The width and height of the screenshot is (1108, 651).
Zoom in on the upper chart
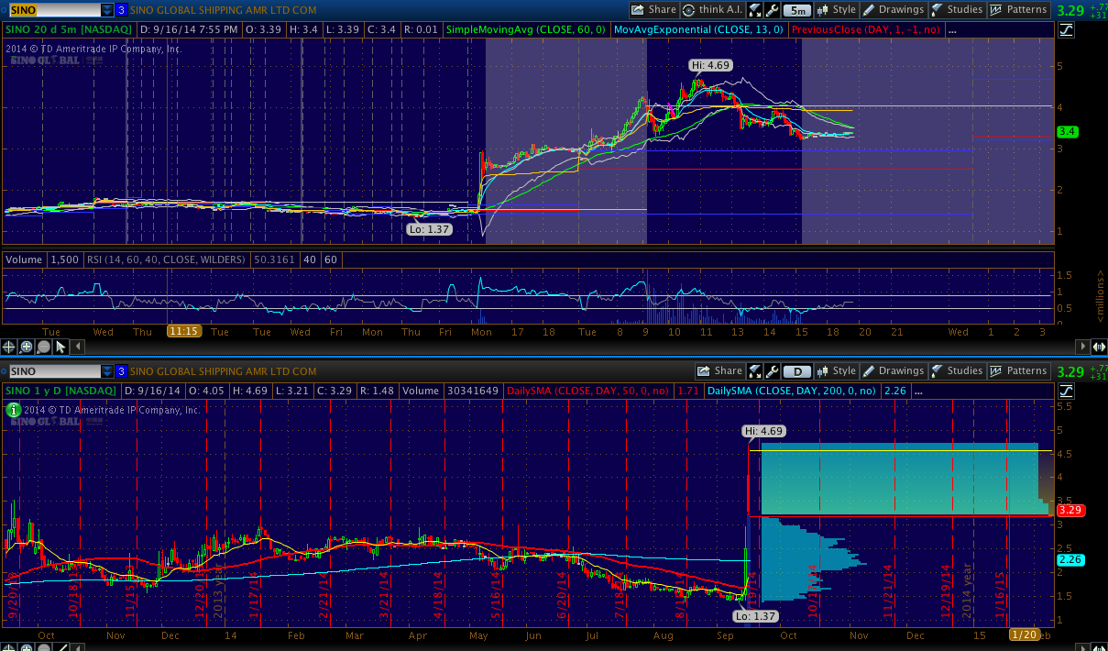pyautogui.click(x=27, y=347)
